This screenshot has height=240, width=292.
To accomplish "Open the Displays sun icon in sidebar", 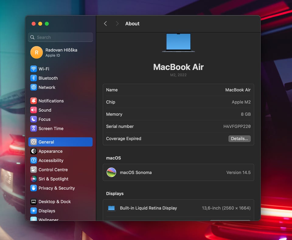I will [33, 211].
